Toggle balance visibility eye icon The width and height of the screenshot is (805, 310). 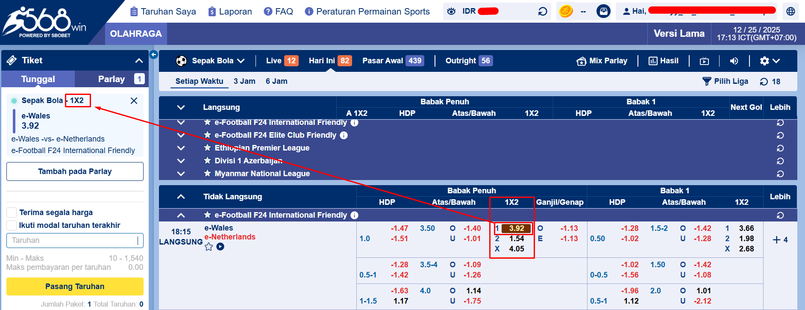pyautogui.click(x=451, y=11)
